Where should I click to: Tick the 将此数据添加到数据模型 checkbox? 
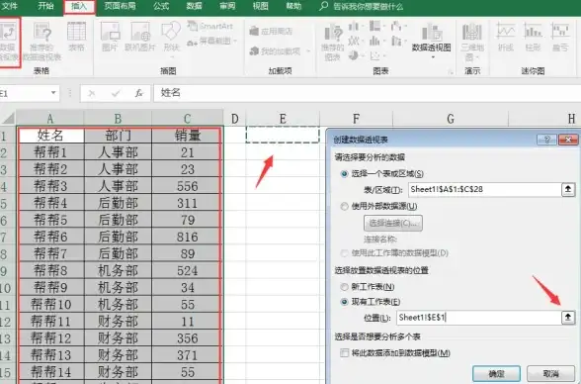pyautogui.click(x=344, y=353)
